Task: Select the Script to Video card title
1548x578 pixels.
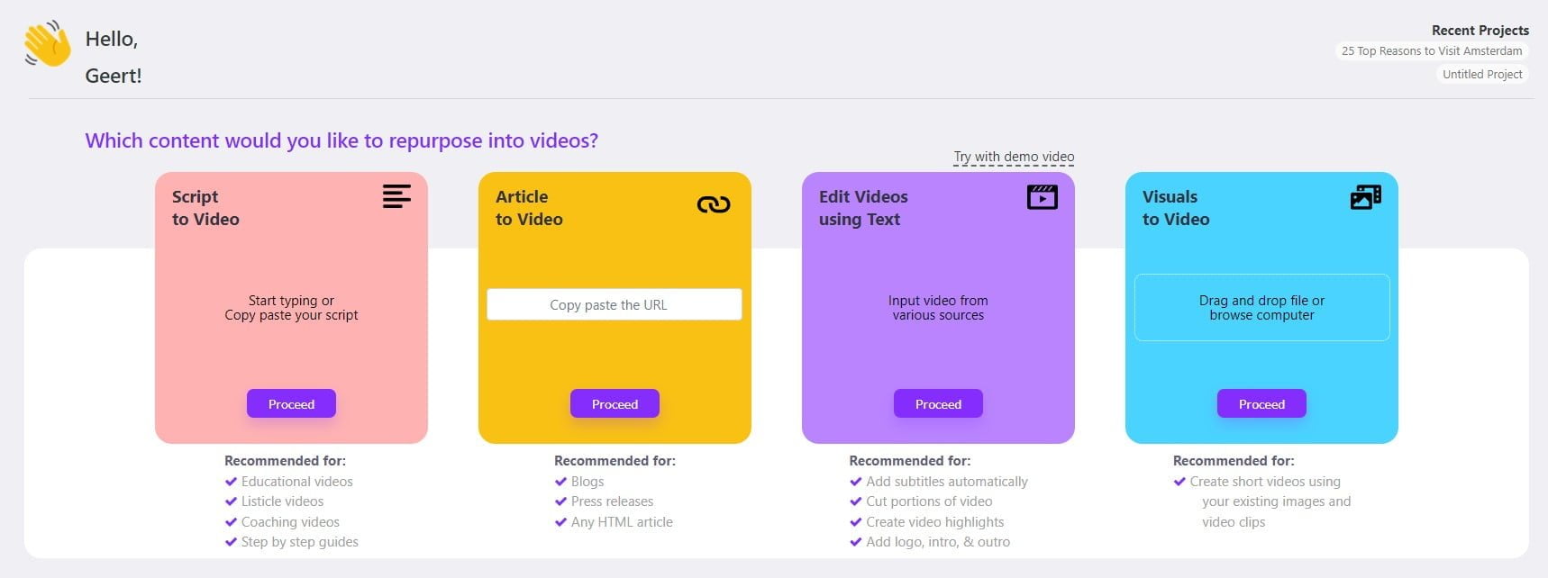Action: (205, 208)
